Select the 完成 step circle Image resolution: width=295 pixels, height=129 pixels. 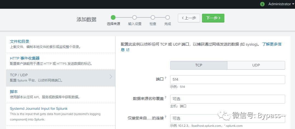167,18
